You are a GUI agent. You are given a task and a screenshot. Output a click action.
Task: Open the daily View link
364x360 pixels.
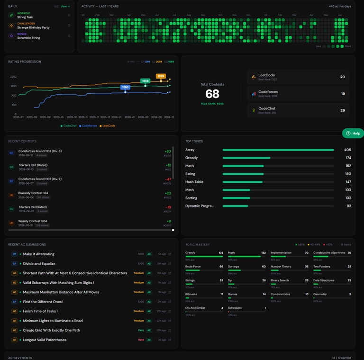(x=65, y=7)
